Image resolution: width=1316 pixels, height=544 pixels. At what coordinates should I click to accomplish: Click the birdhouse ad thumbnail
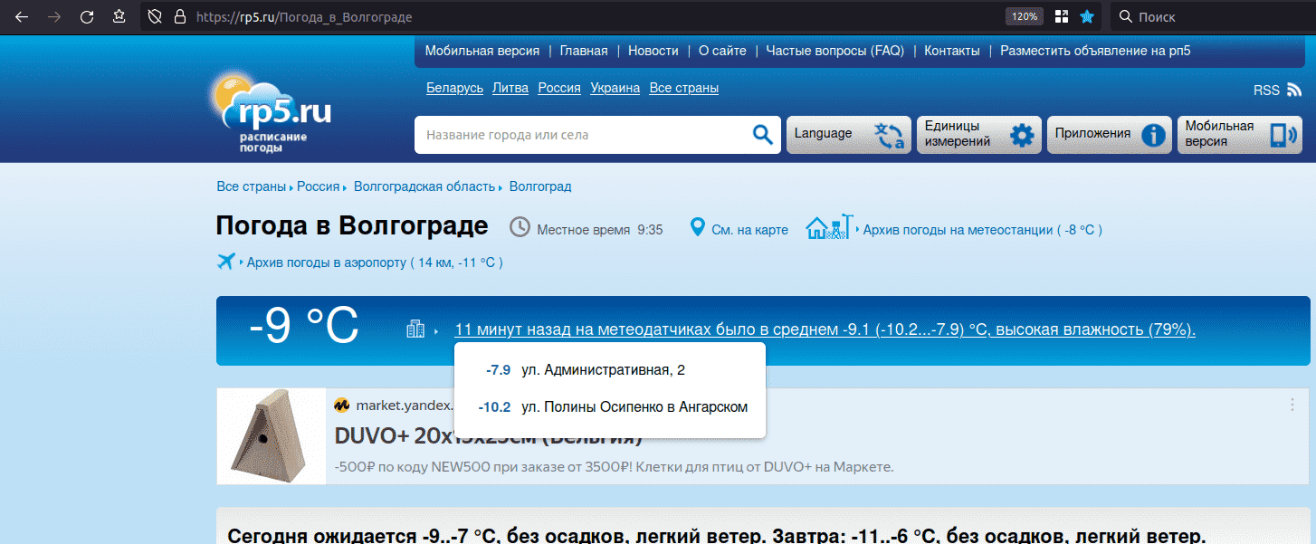[272, 435]
